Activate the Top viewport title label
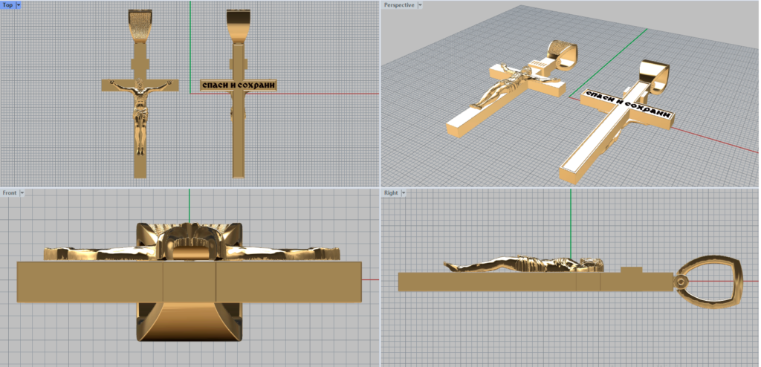Viewport: 761px width, 367px height. [7, 5]
